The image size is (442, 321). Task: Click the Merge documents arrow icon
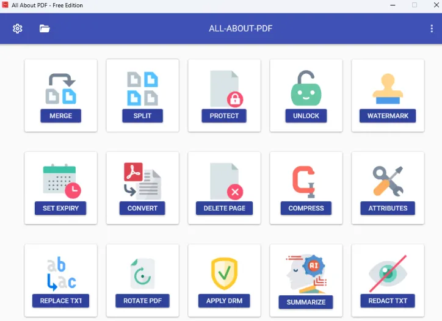coord(61,88)
